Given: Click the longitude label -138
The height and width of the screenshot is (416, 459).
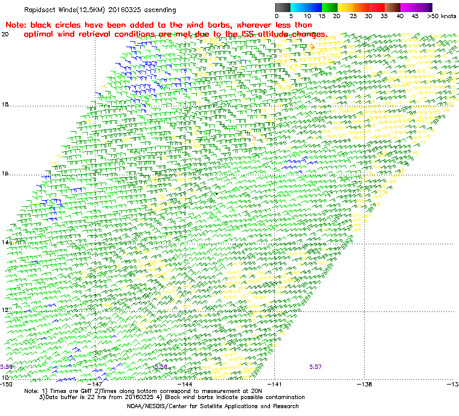Looking at the screenshot, I should pyautogui.click(x=364, y=384).
